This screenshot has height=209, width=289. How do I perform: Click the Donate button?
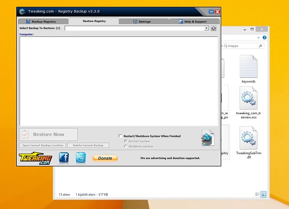[105, 158]
